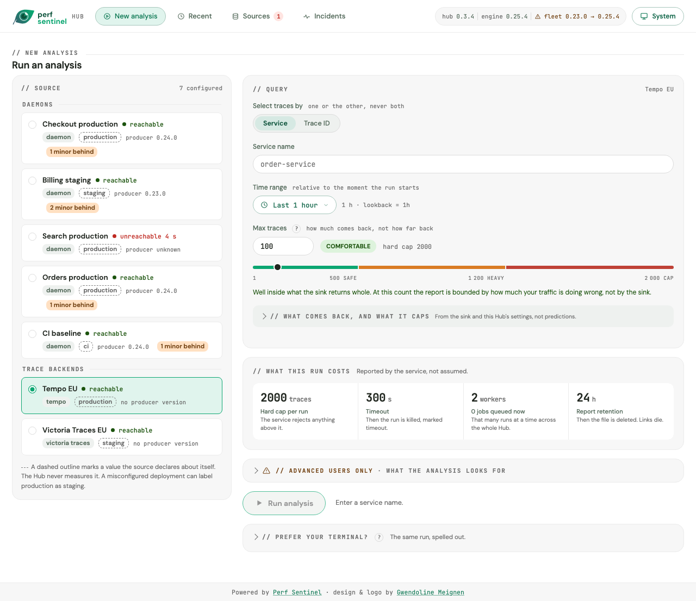Click the help icon beside Prefer your terminal
Image resolution: width=696 pixels, height=601 pixels.
click(x=379, y=537)
